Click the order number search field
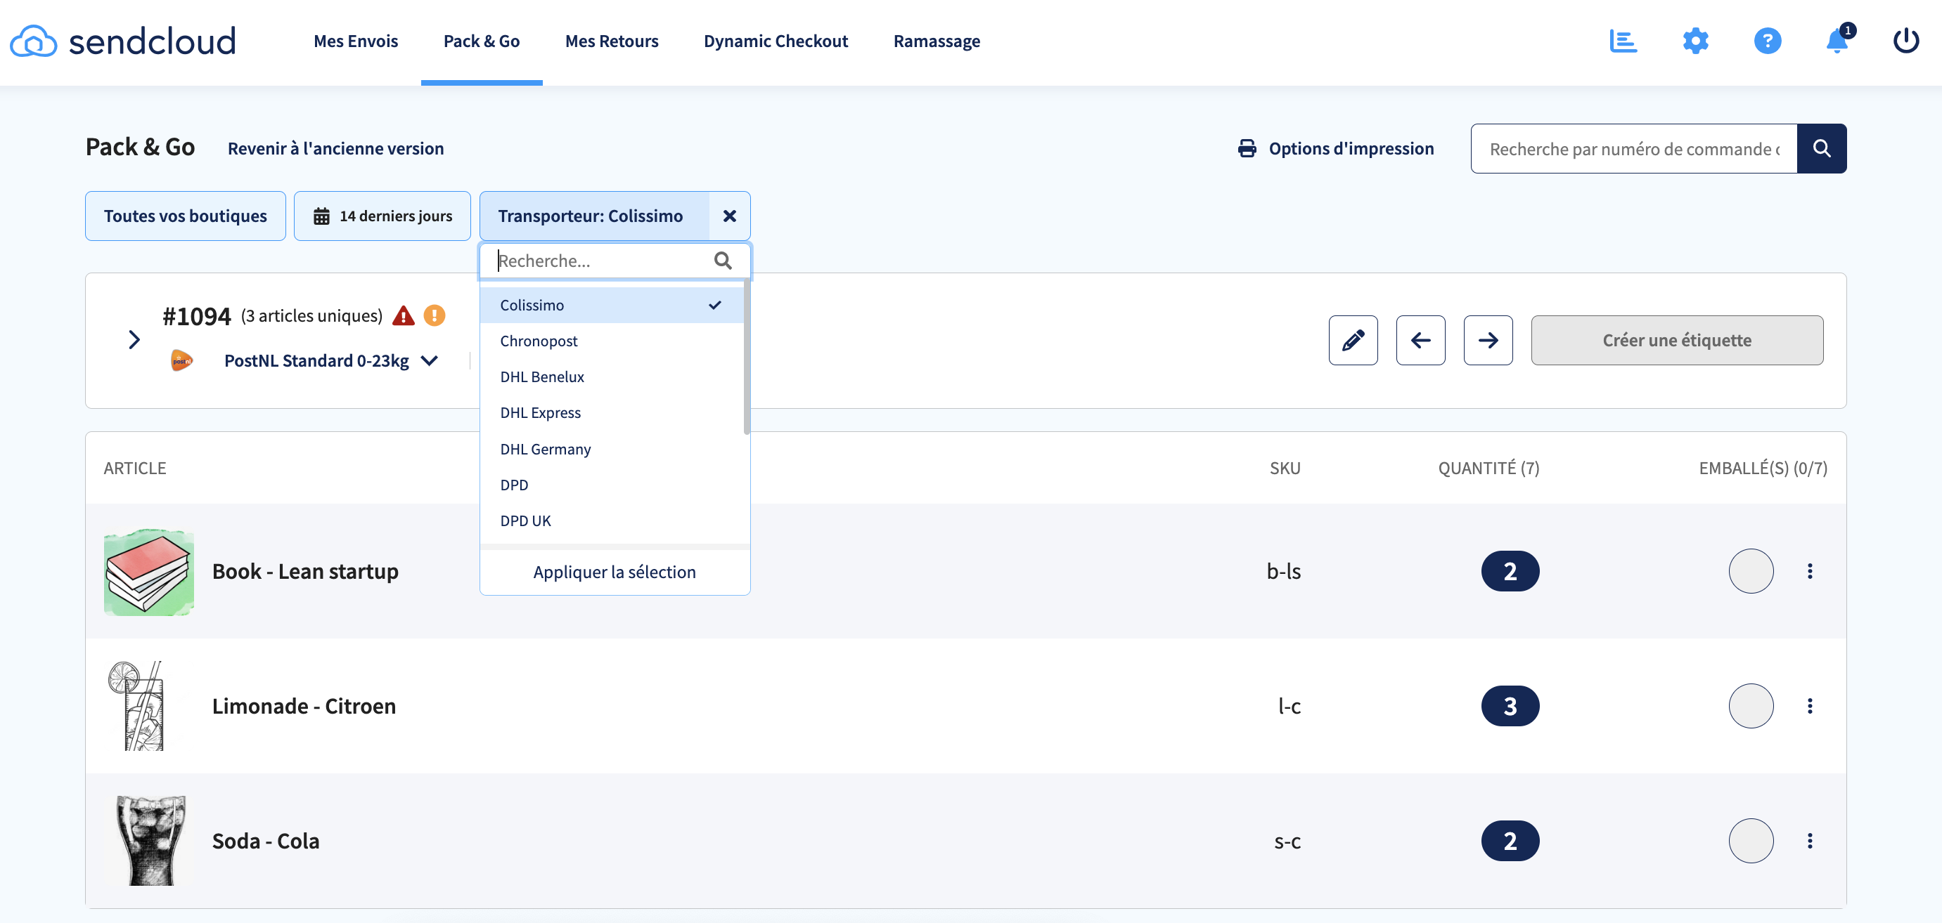 click(1633, 148)
